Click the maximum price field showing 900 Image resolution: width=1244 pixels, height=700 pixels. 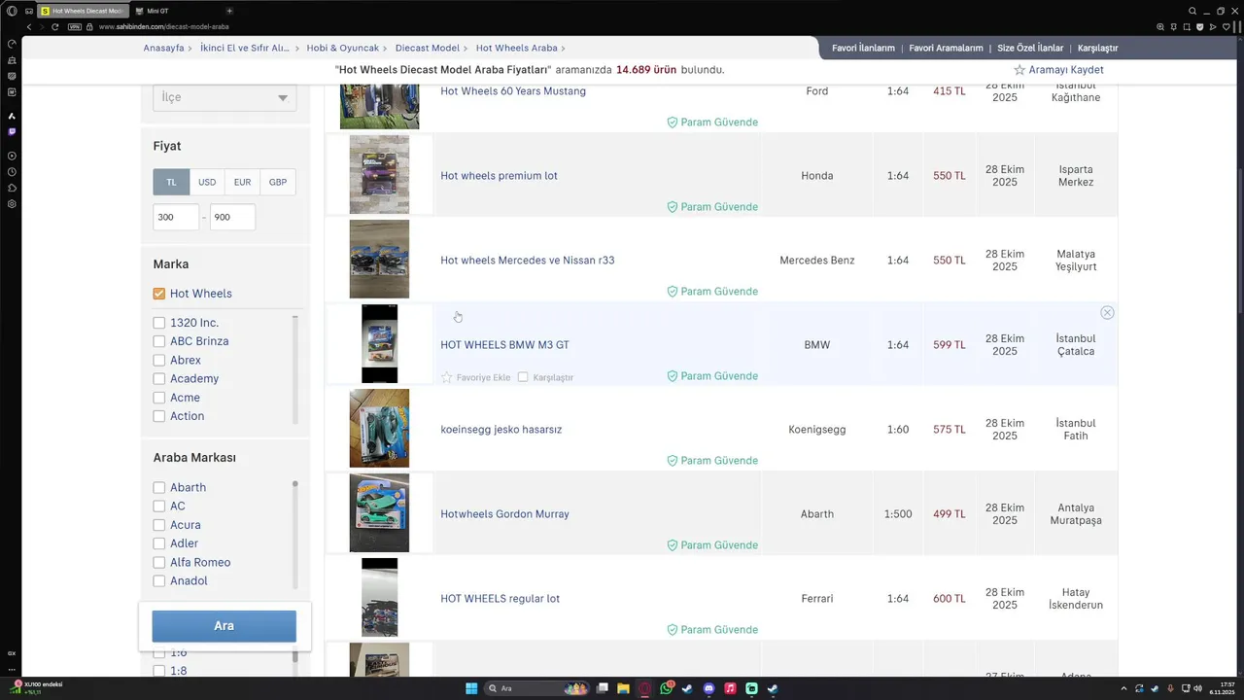click(232, 218)
